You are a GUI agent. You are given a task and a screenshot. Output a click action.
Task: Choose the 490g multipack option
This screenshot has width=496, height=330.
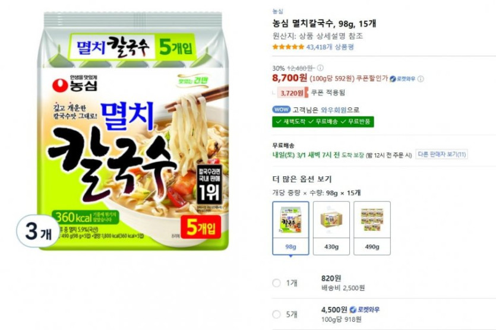coord(372,228)
